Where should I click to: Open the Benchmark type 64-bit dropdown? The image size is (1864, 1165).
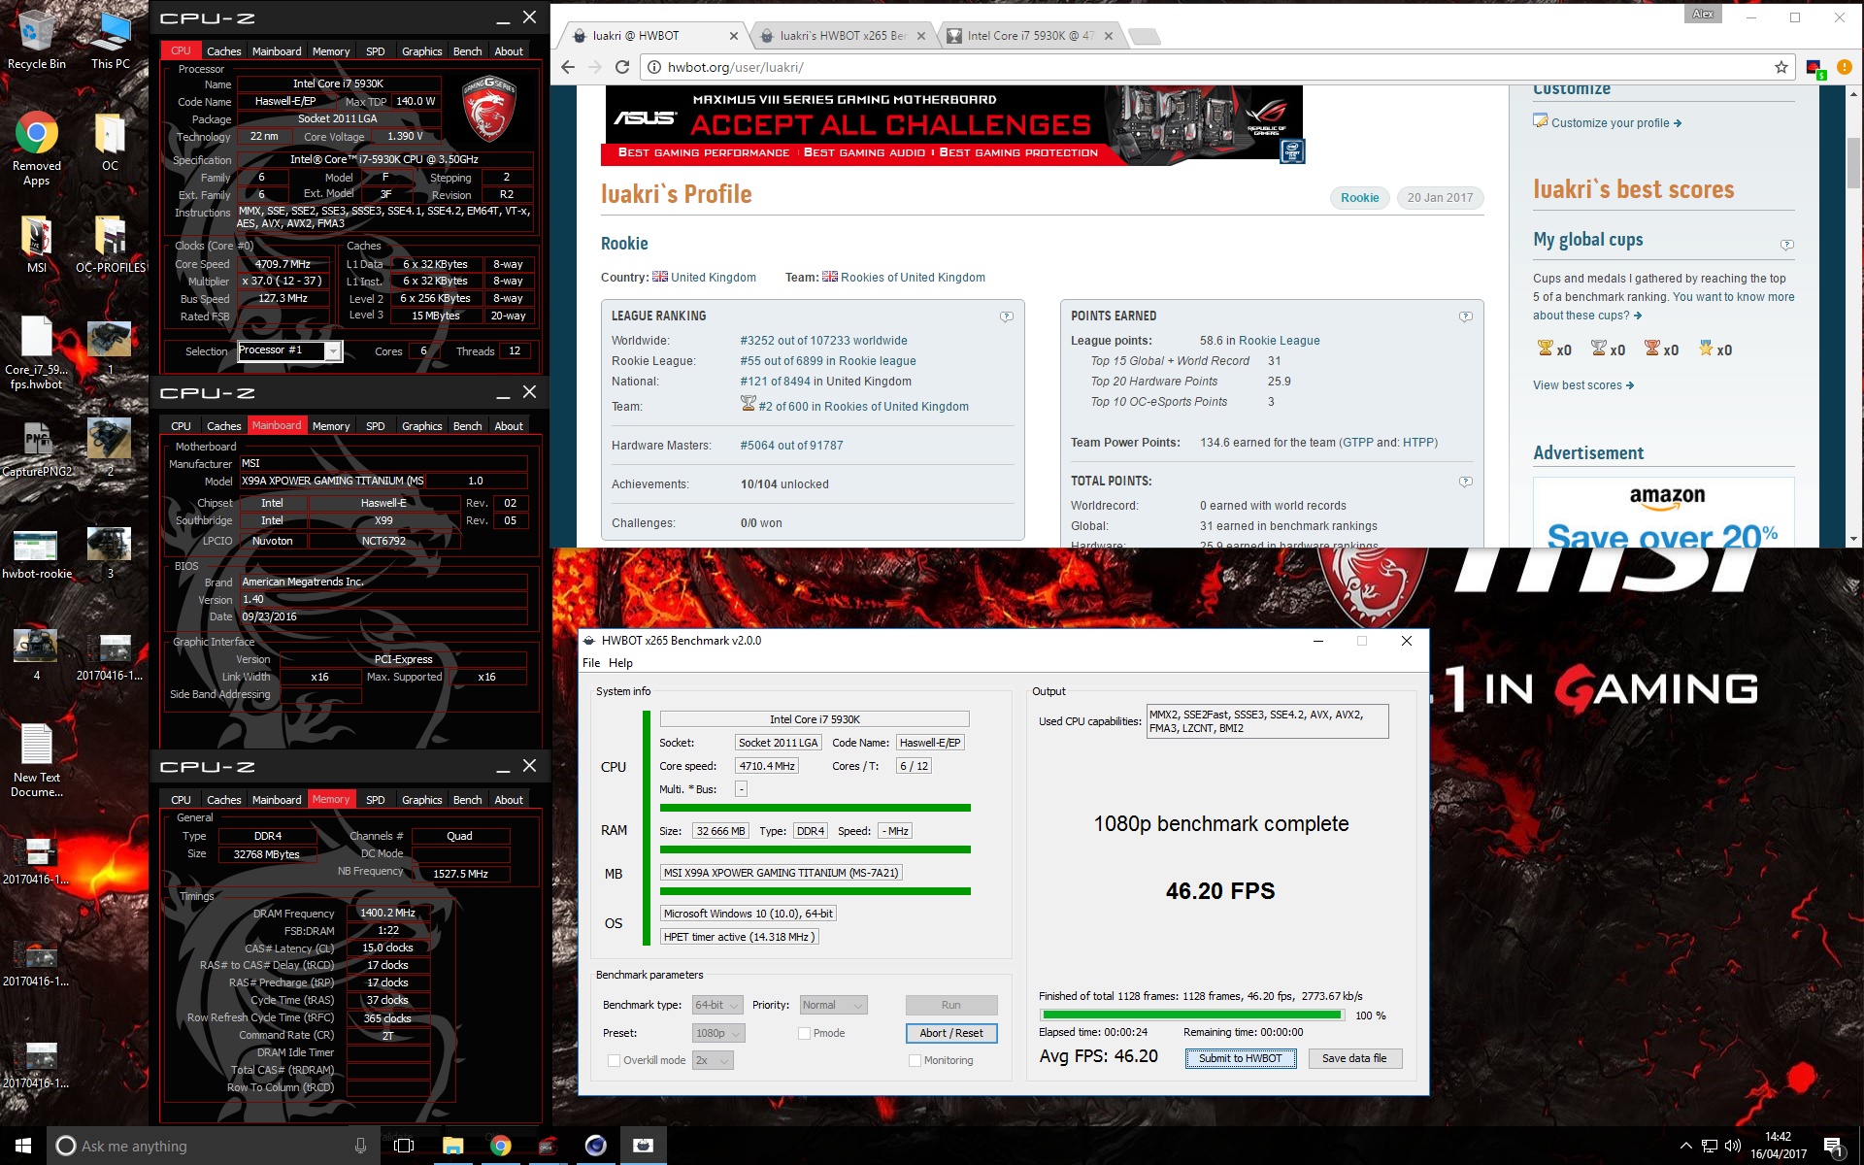click(x=718, y=1005)
